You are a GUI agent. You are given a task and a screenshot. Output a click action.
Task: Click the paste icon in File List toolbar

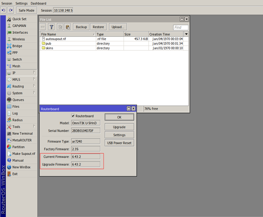point(68,27)
